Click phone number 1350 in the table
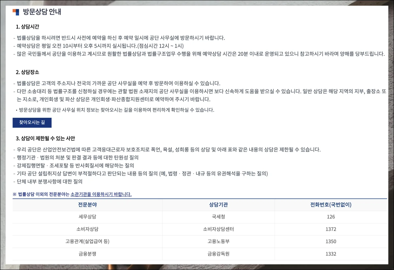The height and width of the screenshot is (270, 394). 331,241
